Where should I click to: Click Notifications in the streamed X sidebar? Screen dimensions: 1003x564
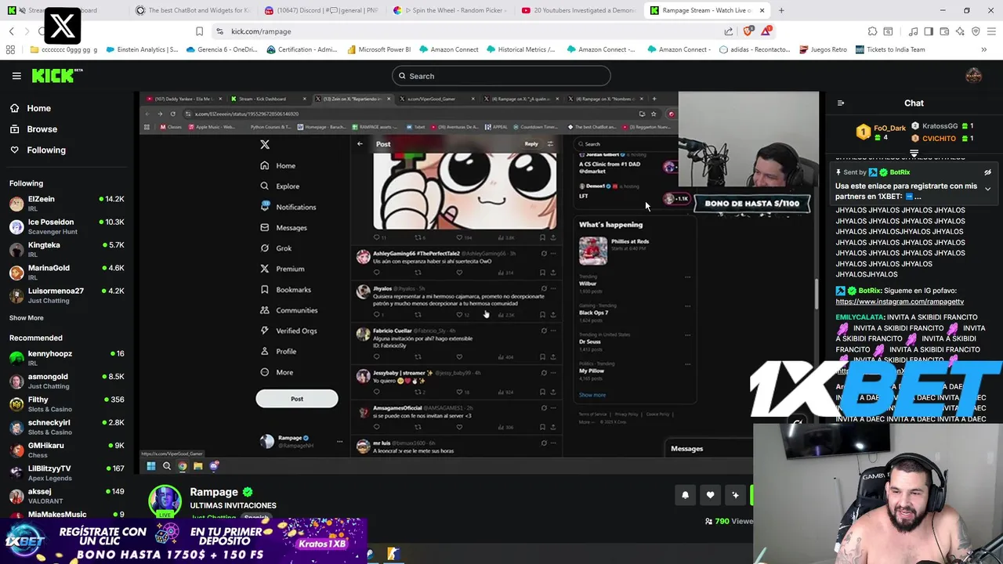click(288, 207)
